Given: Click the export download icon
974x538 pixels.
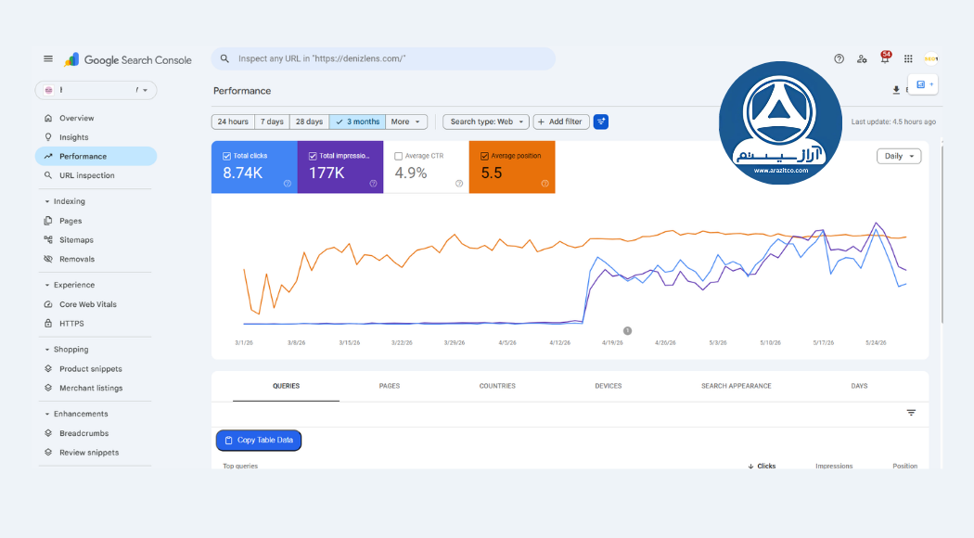Looking at the screenshot, I should click(x=896, y=90).
